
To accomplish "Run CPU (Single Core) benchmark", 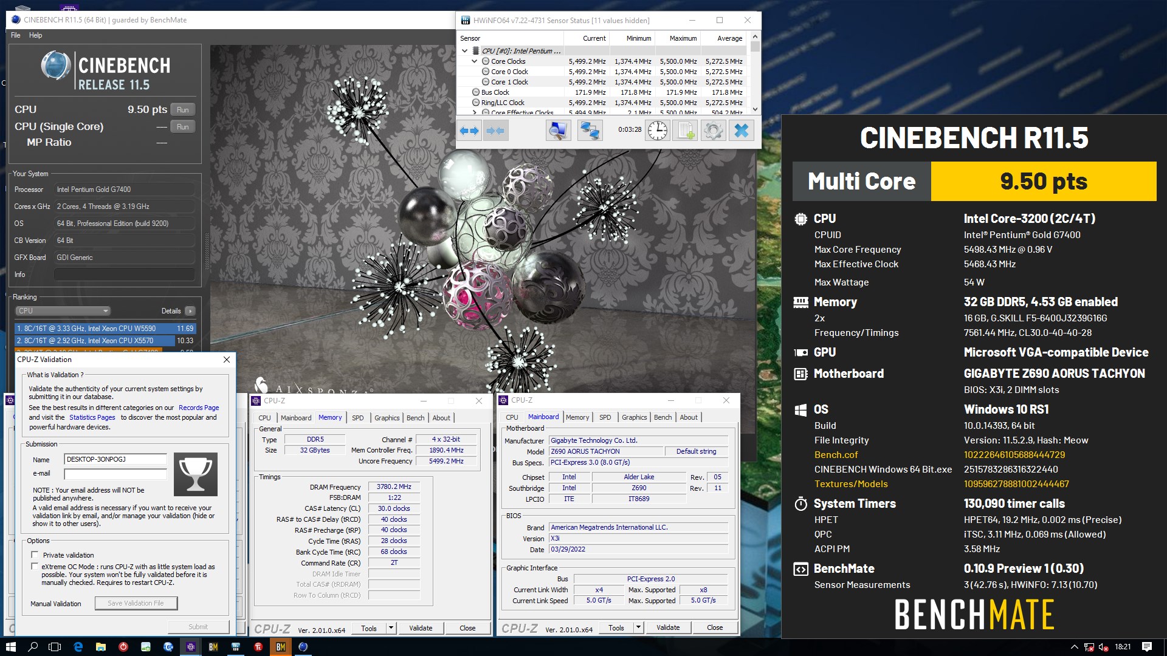I will [x=183, y=127].
